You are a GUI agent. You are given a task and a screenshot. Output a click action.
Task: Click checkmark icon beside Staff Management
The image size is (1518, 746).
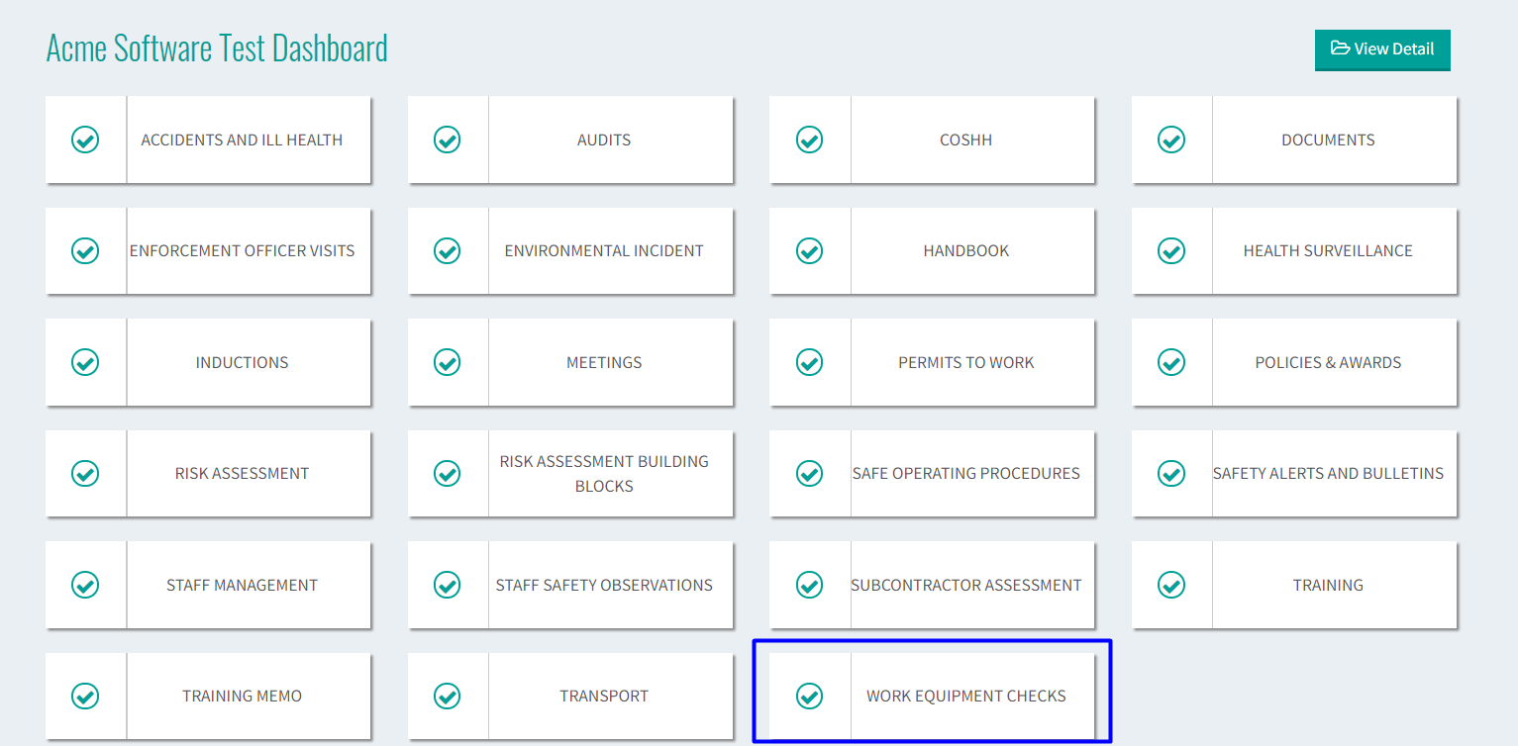[85, 586]
